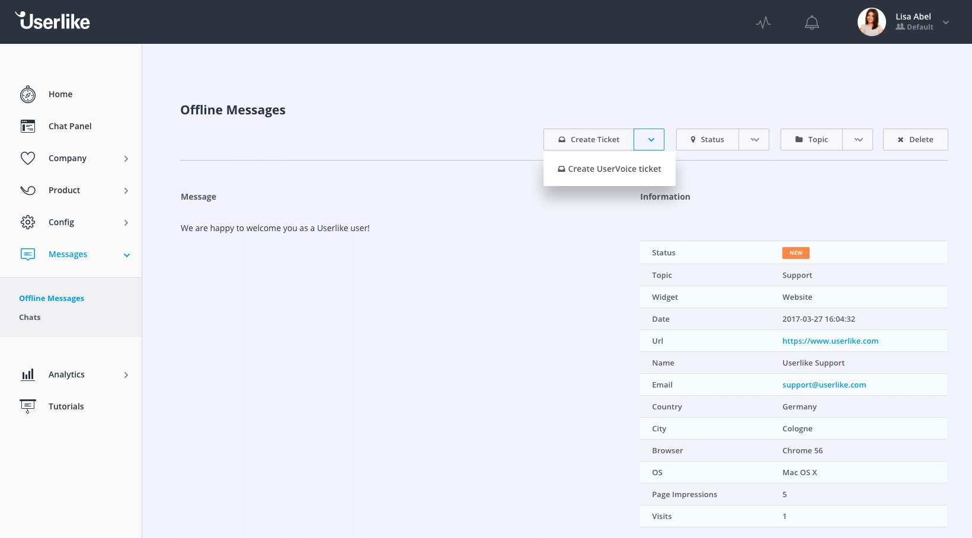The width and height of the screenshot is (972, 538).
Task: Click the inbox icon on Create Ticket
Action: (x=562, y=140)
